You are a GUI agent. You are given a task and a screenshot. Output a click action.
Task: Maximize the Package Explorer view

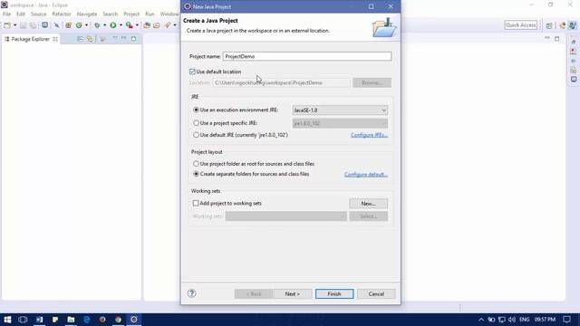click(x=133, y=38)
